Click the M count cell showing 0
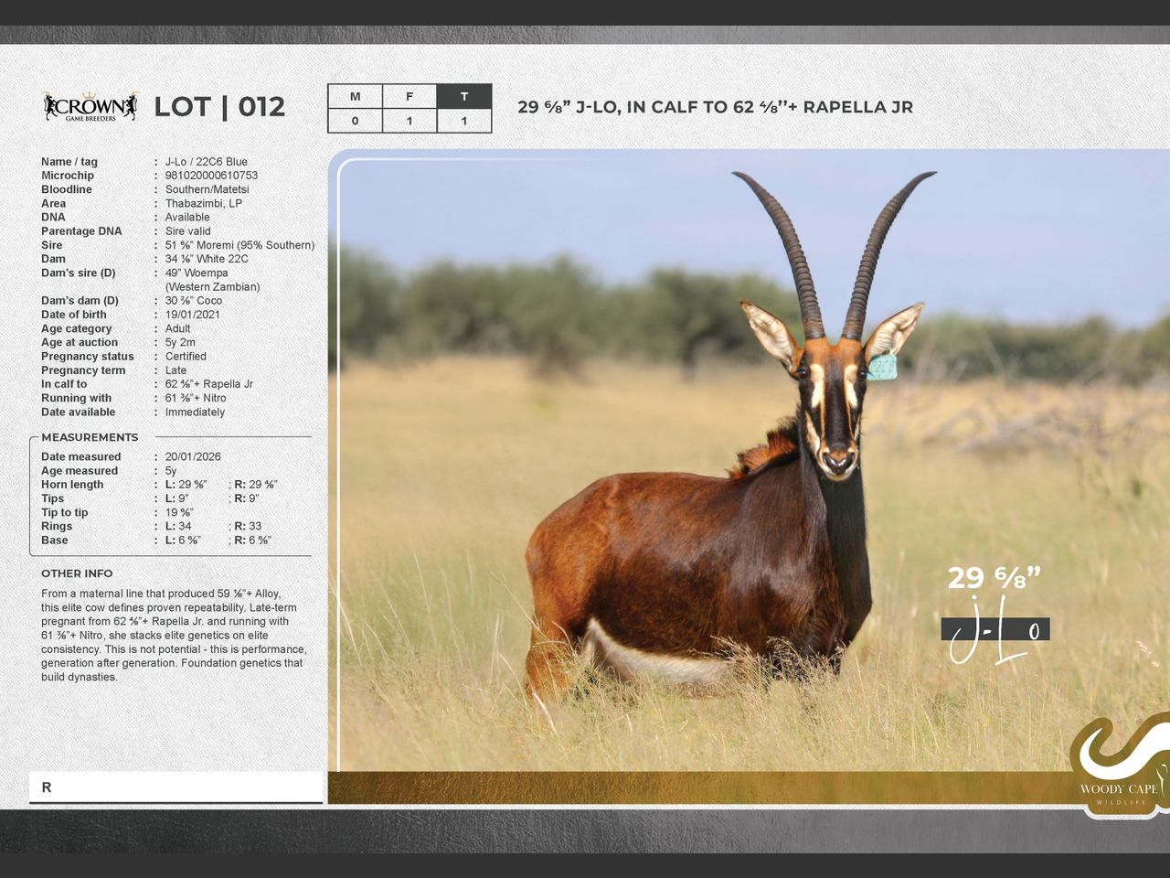 point(355,121)
